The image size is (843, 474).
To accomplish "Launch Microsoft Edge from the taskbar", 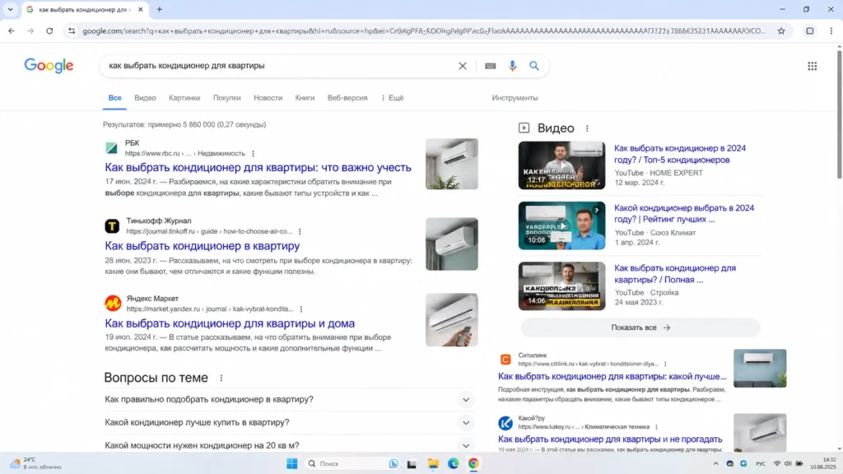I will click(x=454, y=463).
